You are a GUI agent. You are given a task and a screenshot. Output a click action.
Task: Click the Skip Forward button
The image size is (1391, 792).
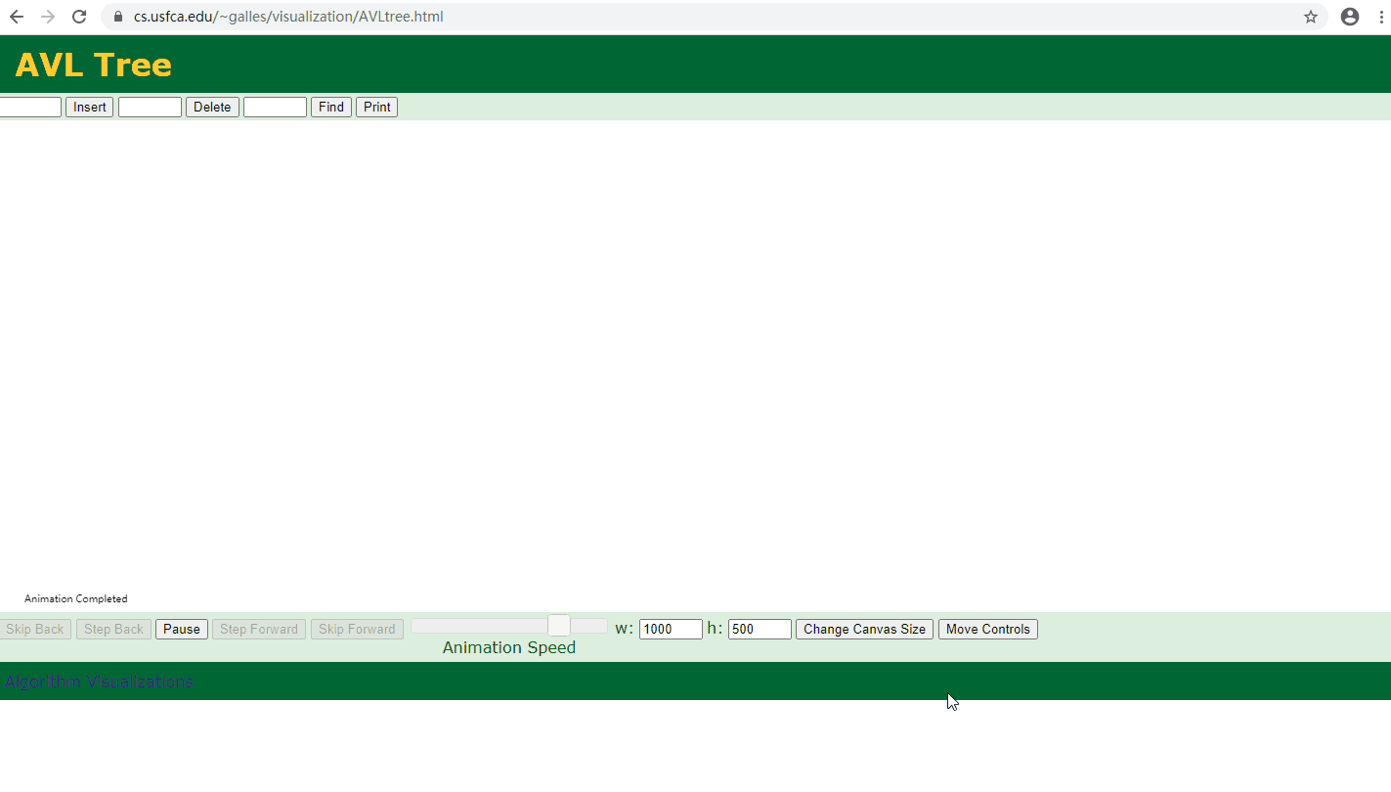[x=357, y=629]
